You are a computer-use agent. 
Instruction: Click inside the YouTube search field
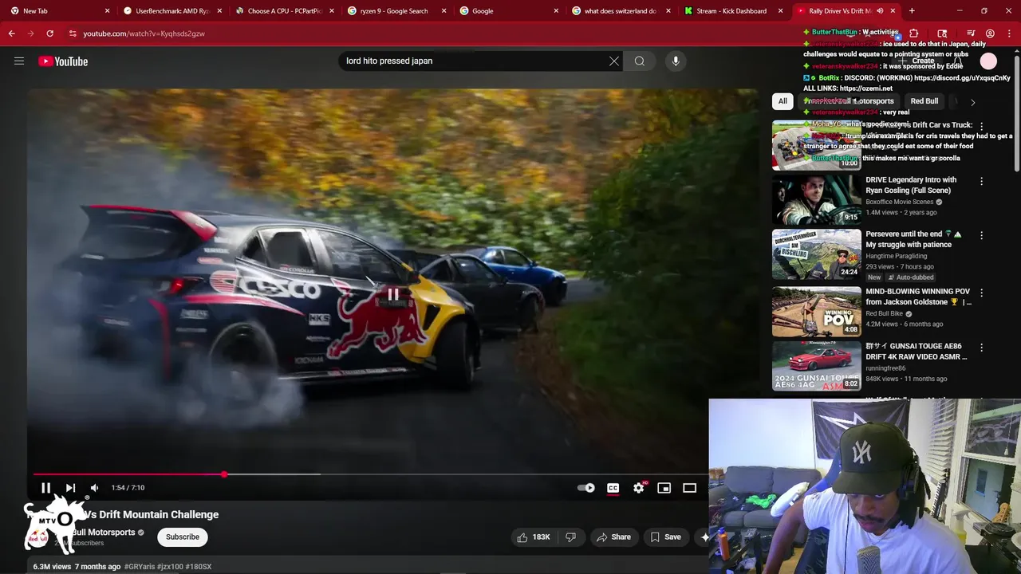(471, 61)
